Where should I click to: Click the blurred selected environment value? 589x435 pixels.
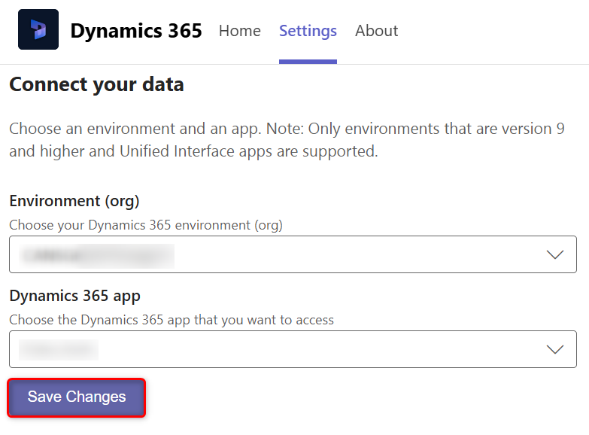point(98,255)
